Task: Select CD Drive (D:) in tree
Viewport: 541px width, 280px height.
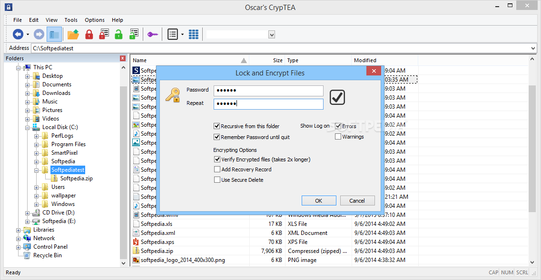Action: coord(59,213)
